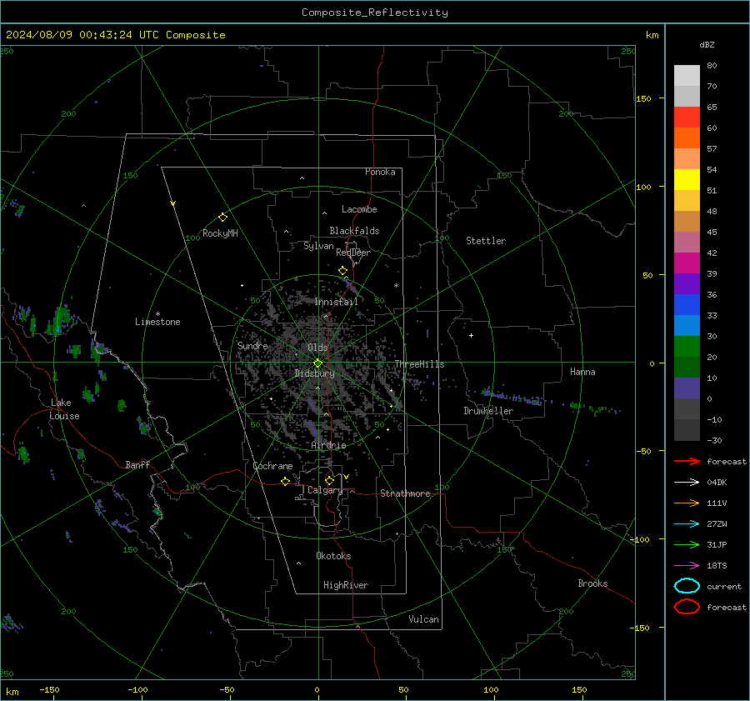
Task: Click the green 31JP arrow icon
Action: pos(687,544)
